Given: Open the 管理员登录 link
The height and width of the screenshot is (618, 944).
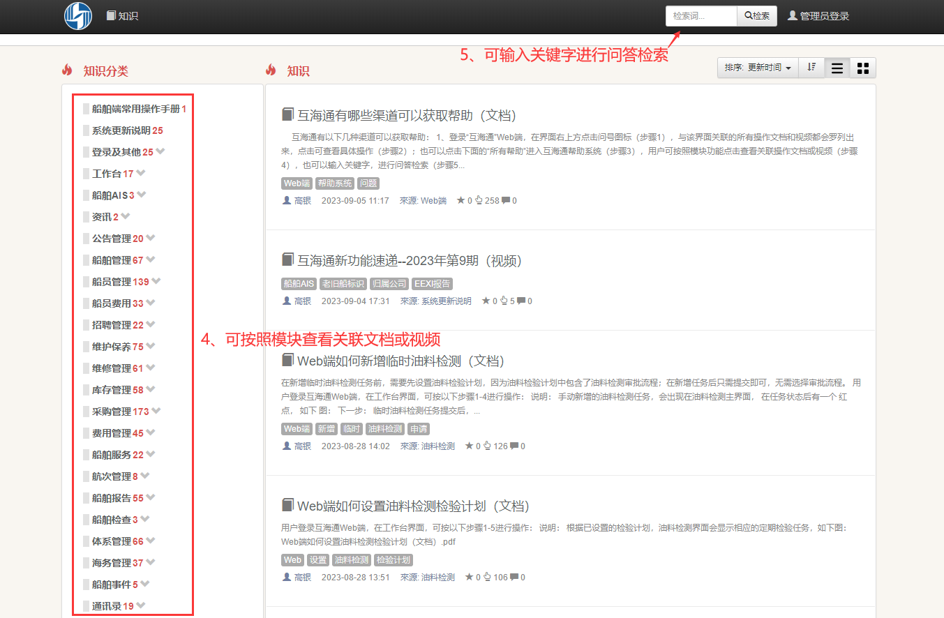Looking at the screenshot, I should (x=818, y=15).
